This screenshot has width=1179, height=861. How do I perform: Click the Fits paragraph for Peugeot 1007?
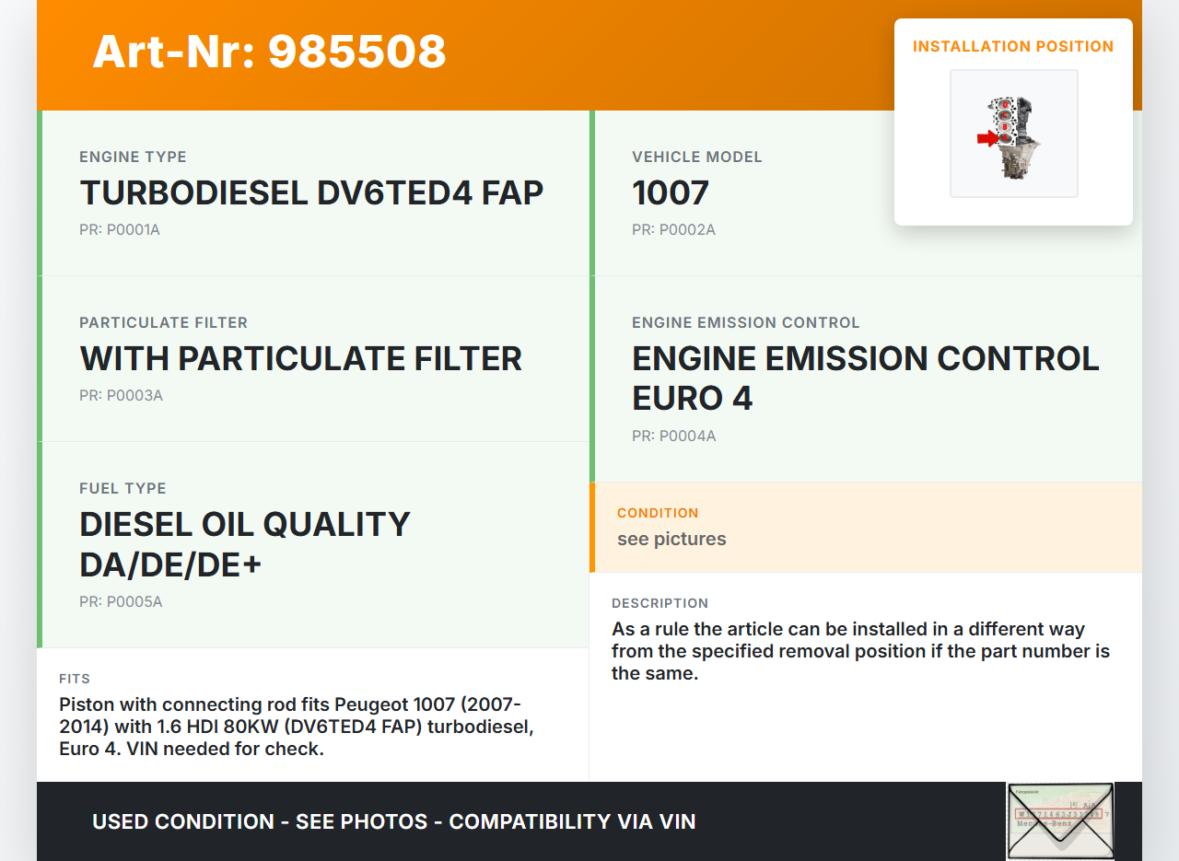297,727
